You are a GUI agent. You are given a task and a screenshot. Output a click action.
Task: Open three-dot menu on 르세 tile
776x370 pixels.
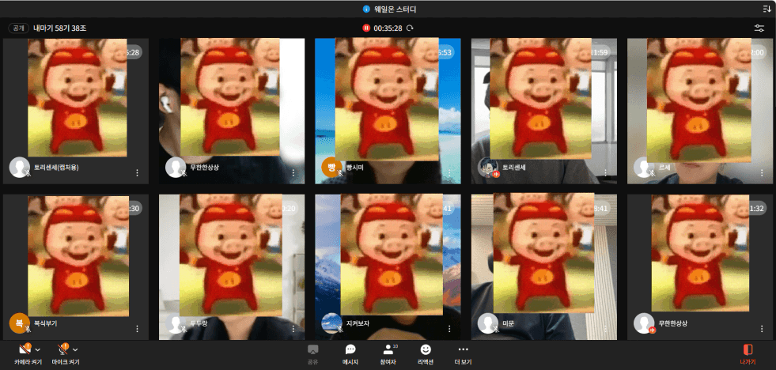click(762, 172)
